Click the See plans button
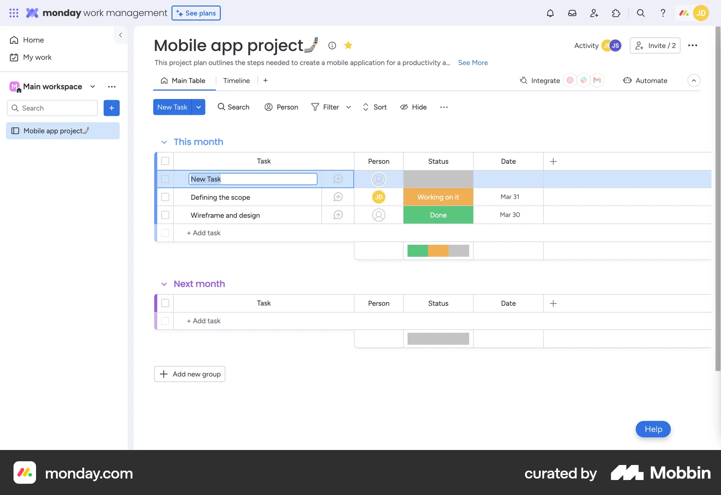 click(196, 13)
